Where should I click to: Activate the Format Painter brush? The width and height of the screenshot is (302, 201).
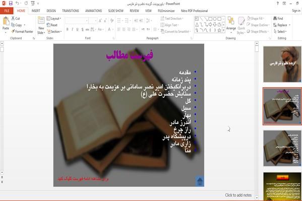click(13, 31)
